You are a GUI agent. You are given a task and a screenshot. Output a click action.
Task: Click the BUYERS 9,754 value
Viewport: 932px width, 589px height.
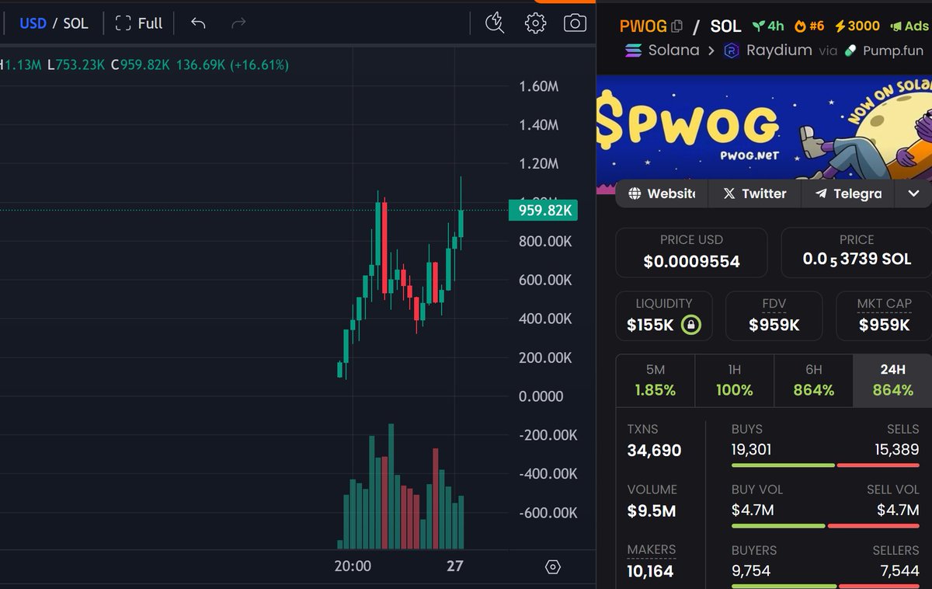[x=751, y=570]
